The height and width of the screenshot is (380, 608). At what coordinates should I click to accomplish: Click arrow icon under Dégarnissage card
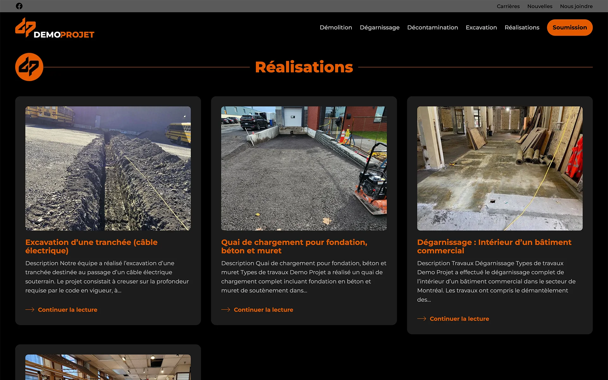(422, 319)
